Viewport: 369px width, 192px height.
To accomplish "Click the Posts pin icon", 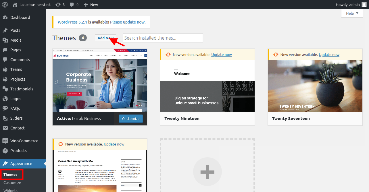I will pyautogui.click(x=5, y=30).
